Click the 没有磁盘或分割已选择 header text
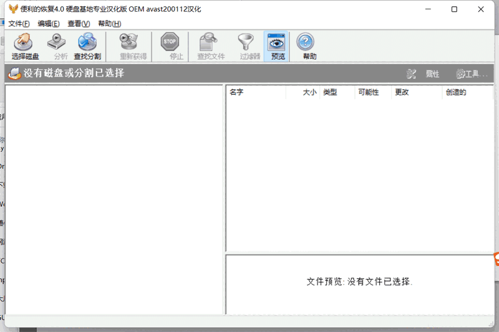 (74, 73)
